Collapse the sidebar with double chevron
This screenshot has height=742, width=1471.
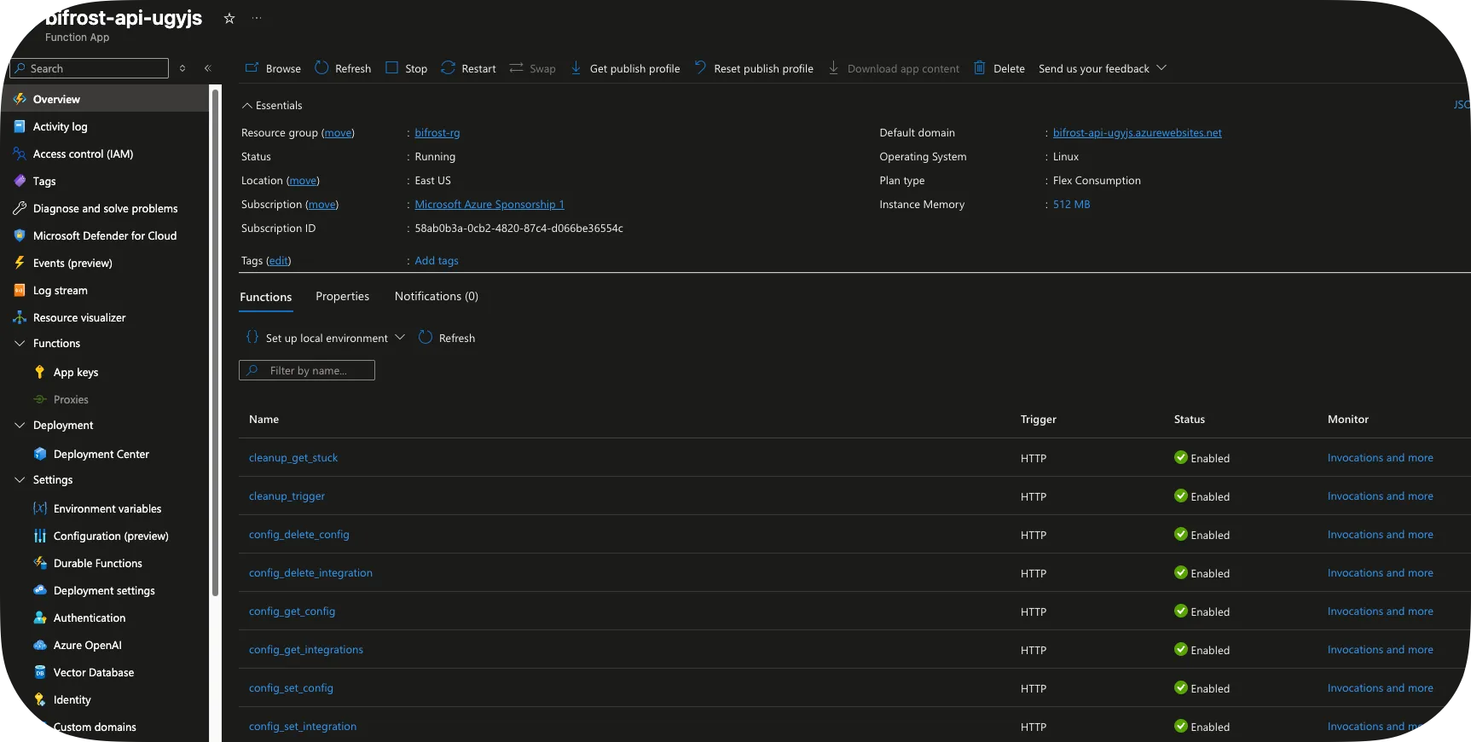tap(207, 68)
